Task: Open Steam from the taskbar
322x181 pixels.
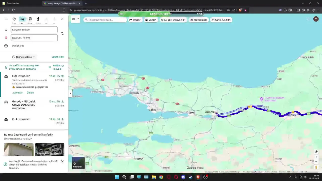Action: 191,177
